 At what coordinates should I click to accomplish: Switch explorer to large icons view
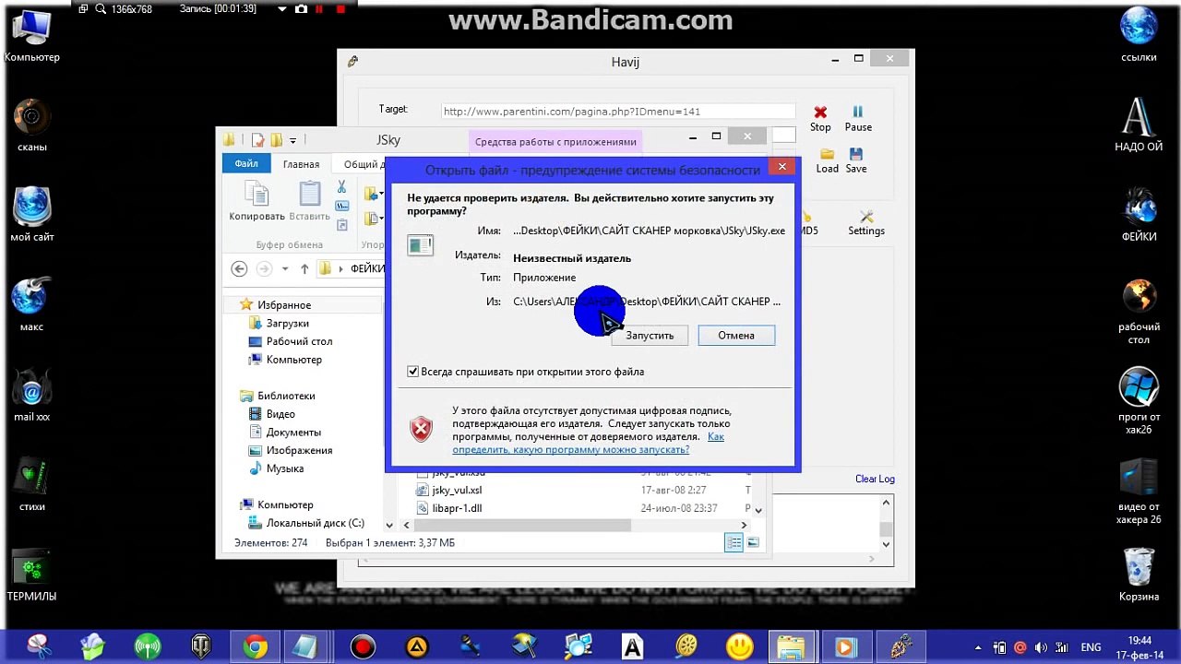[753, 543]
